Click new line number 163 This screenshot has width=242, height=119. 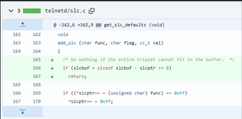[37, 43]
